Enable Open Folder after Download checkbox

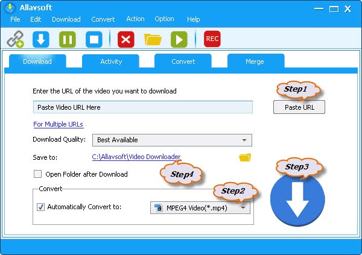click(37, 174)
